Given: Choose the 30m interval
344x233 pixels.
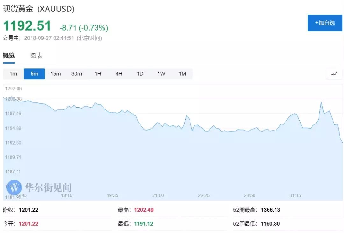Looking at the screenshot, I should (76, 74).
